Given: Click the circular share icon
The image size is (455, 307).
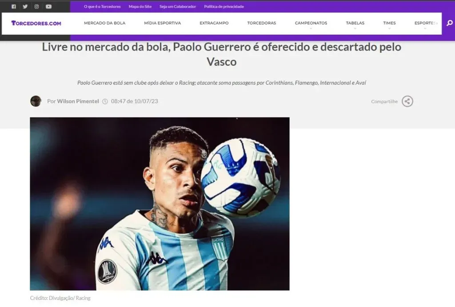Looking at the screenshot, I should 407,101.
